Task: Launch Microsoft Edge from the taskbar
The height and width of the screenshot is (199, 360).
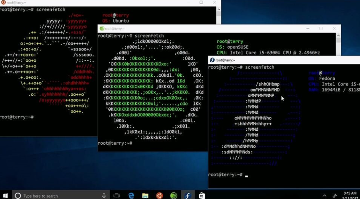Action: (x=131, y=195)
